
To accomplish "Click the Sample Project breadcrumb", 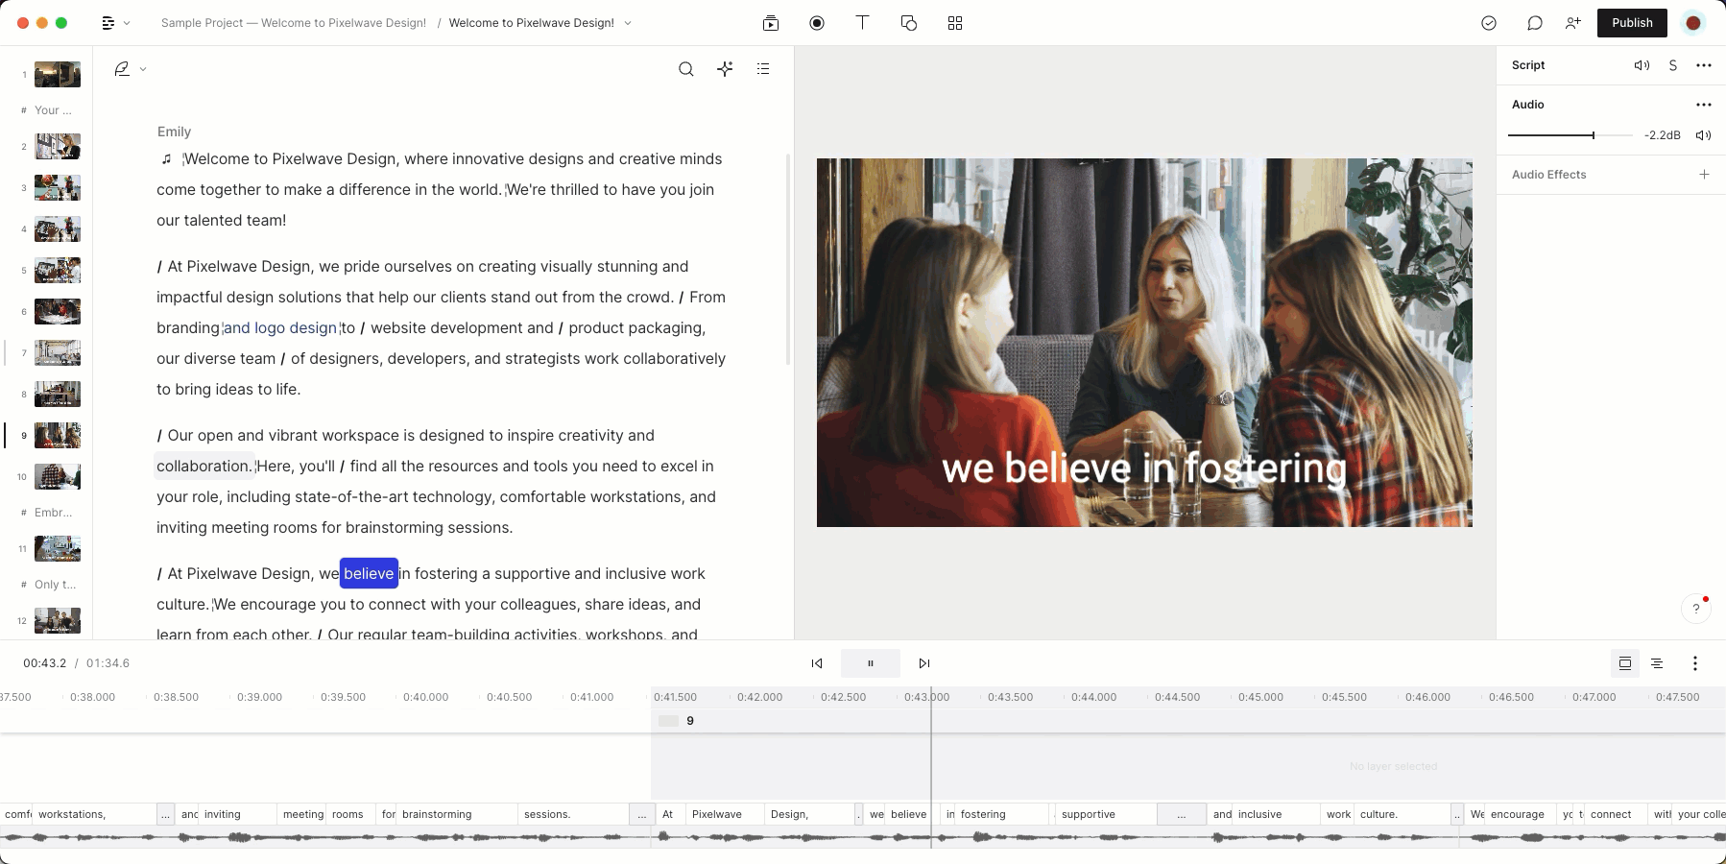I will pos(293,23).
